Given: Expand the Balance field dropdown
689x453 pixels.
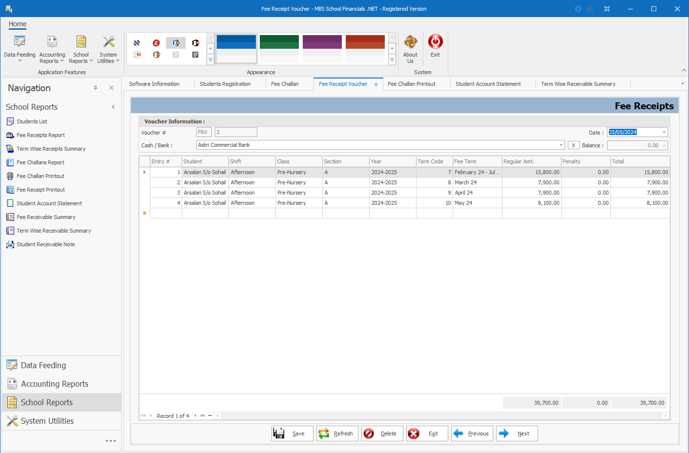Looking at the screenshot, I should tap(664, 145).
